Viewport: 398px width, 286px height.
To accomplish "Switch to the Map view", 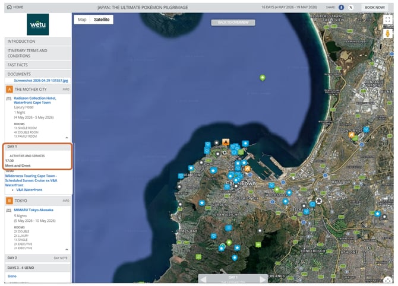I will tap(82, 20).
